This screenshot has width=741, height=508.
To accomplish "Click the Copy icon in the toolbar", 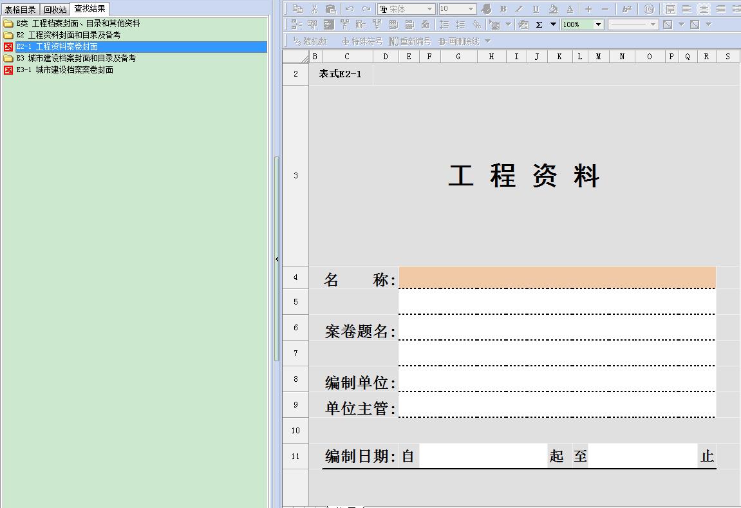I will click(297, 9).
